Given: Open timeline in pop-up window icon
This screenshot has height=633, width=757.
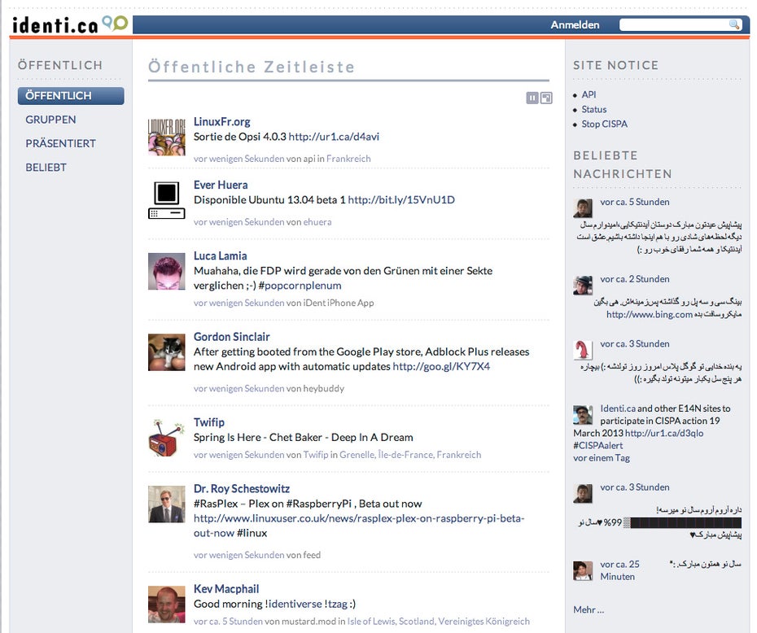Looking at the screenshot, I should [x=546, y=98].
